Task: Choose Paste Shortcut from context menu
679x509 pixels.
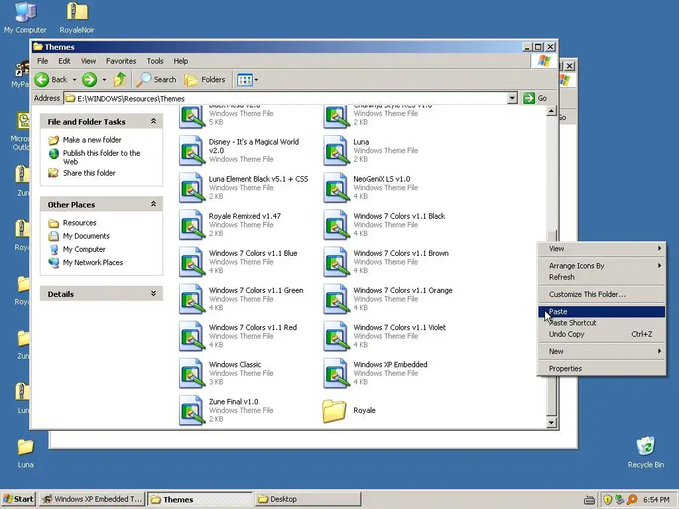Action: [x=601, y=323]
